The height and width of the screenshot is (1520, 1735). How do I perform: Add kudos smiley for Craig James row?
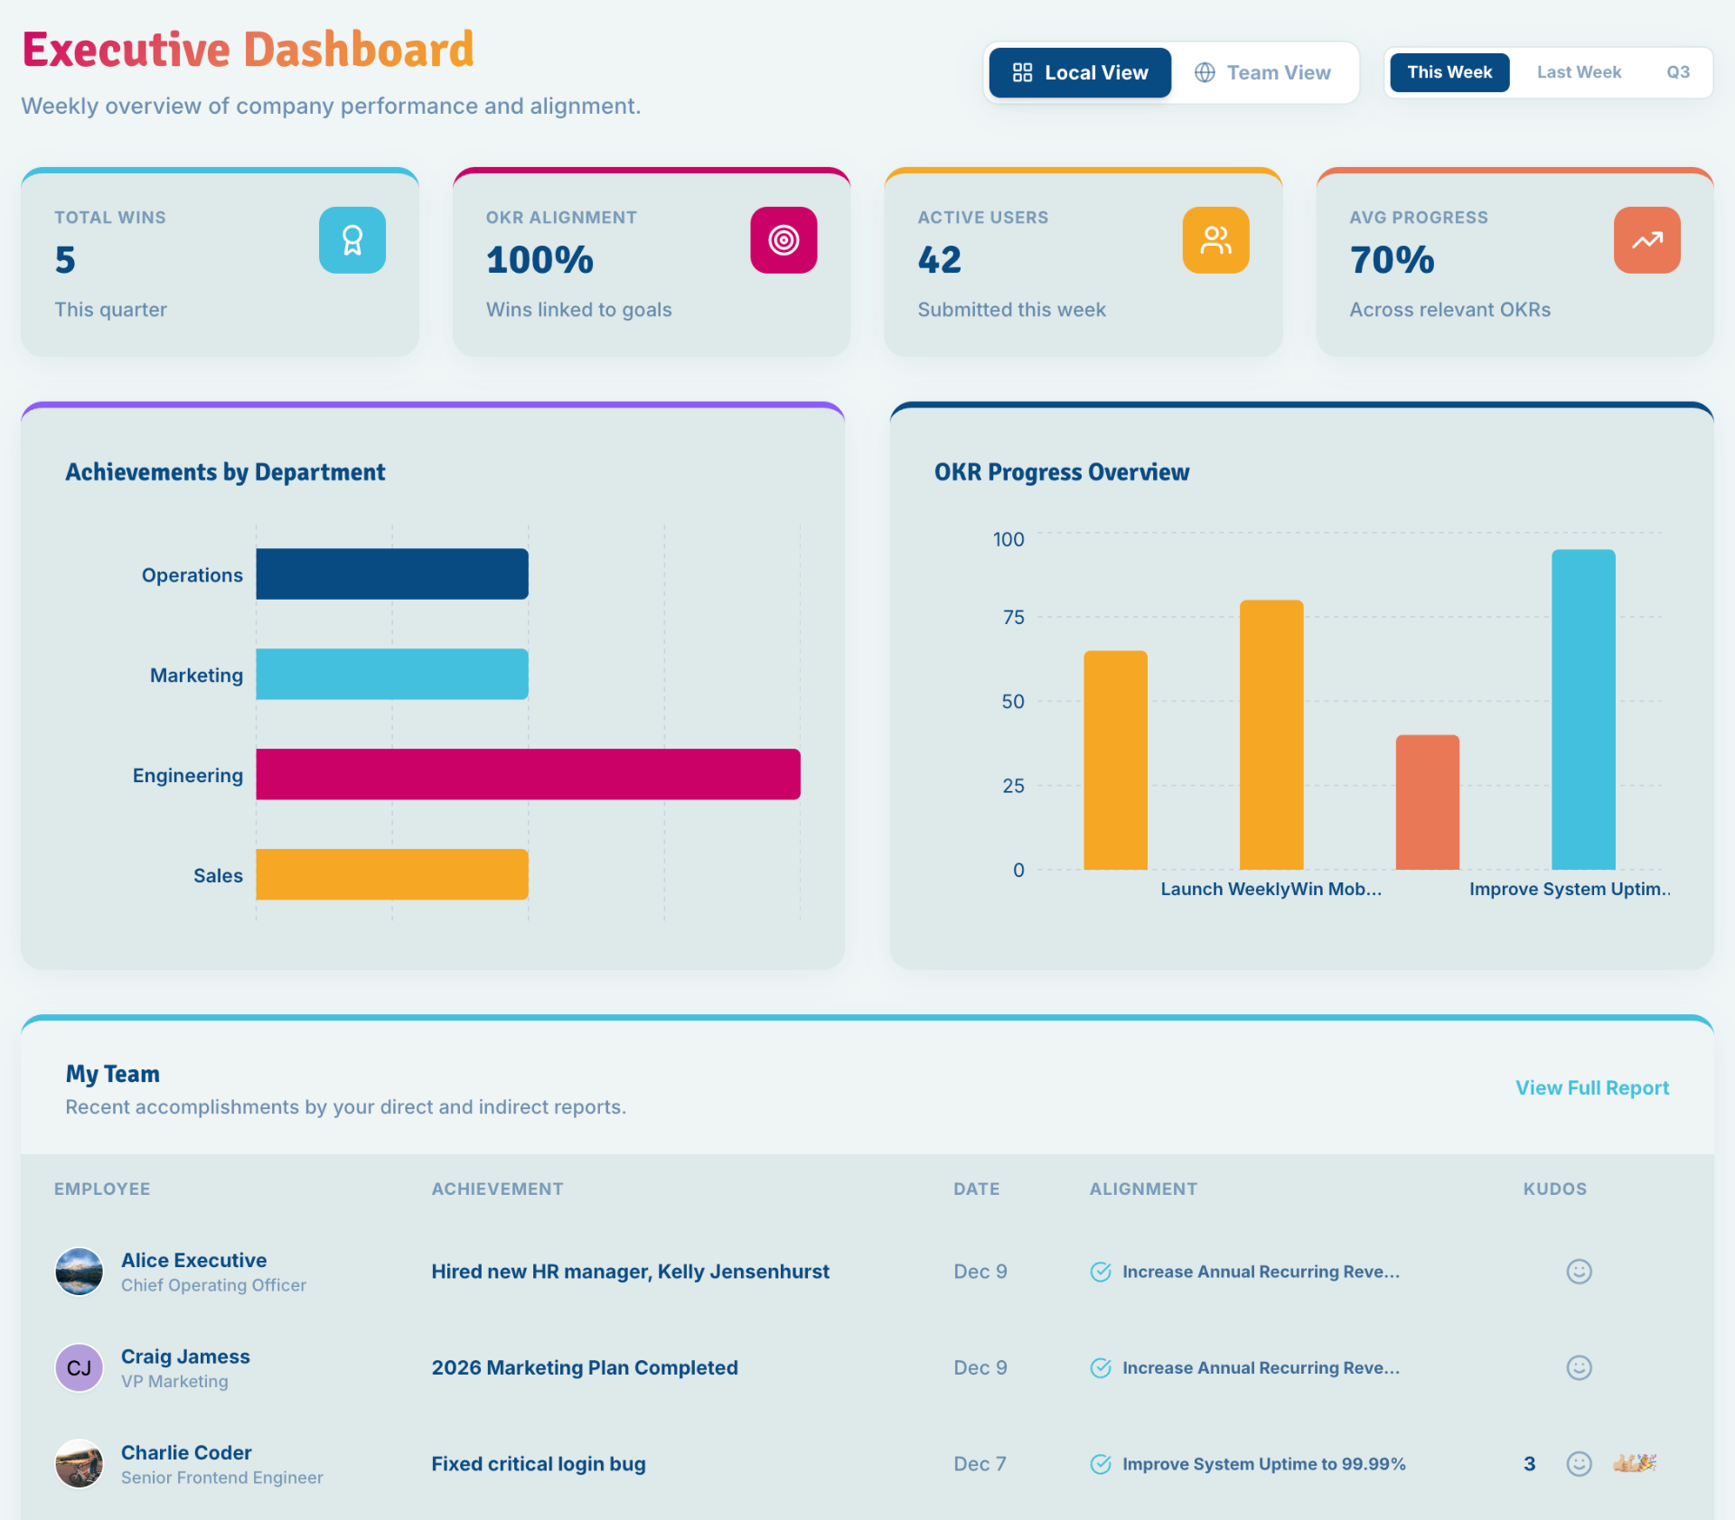tap(1579, 1367)
